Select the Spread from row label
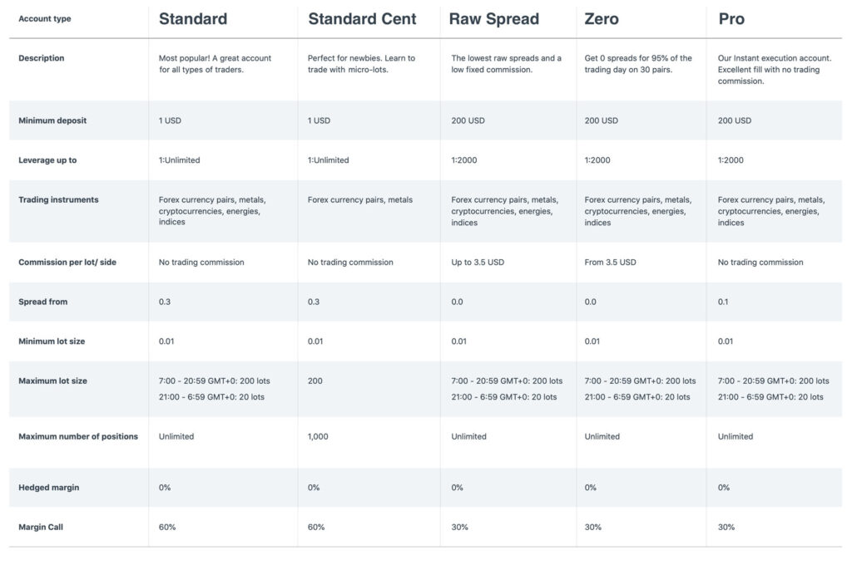The image size is (852, 565). [43, 302]
